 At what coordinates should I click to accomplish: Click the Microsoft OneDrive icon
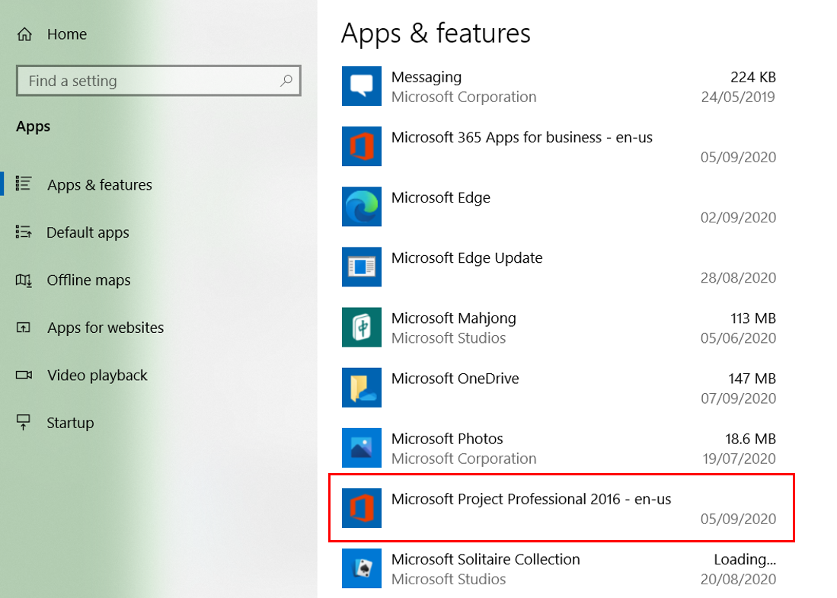pyautogui.click(x=362, y=388)
